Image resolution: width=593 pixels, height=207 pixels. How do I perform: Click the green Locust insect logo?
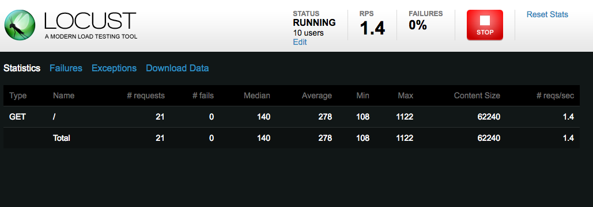click(x=20, y=25)
